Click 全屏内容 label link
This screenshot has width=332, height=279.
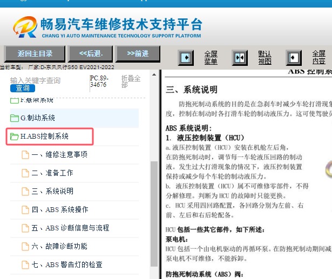tap(319, 57)
